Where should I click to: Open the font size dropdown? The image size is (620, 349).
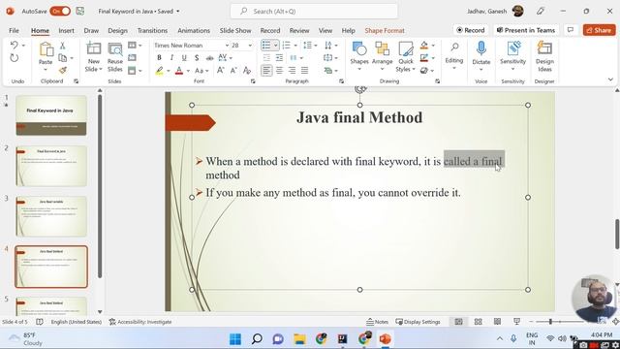coord(250,46)
